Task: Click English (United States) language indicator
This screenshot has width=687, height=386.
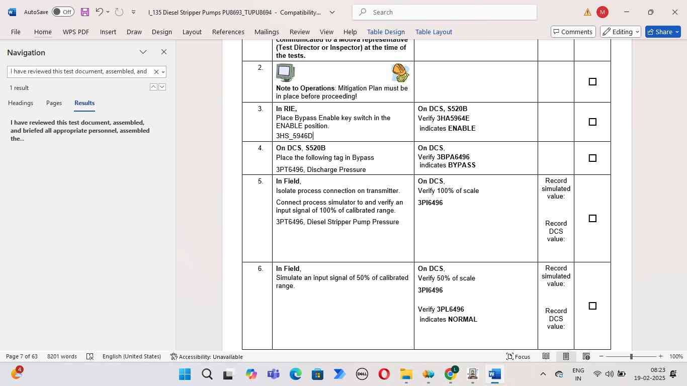Action: (132, 356)
